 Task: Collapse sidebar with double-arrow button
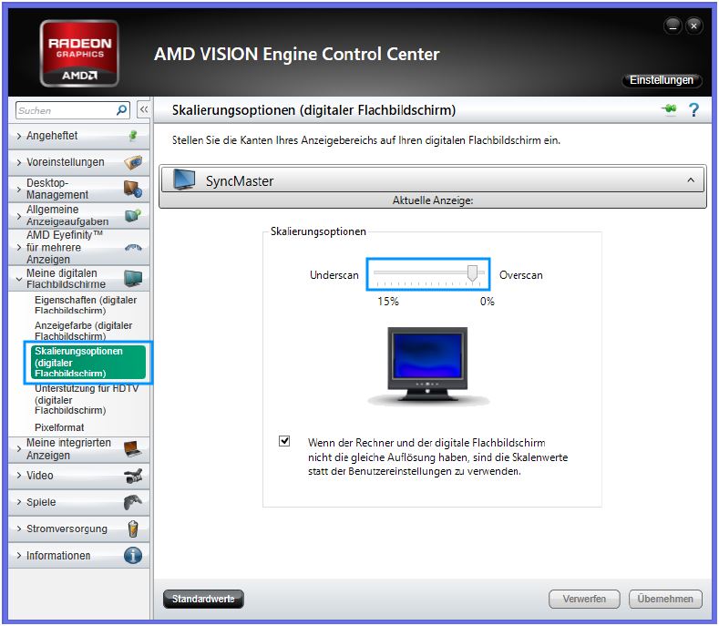click(143, 109)
